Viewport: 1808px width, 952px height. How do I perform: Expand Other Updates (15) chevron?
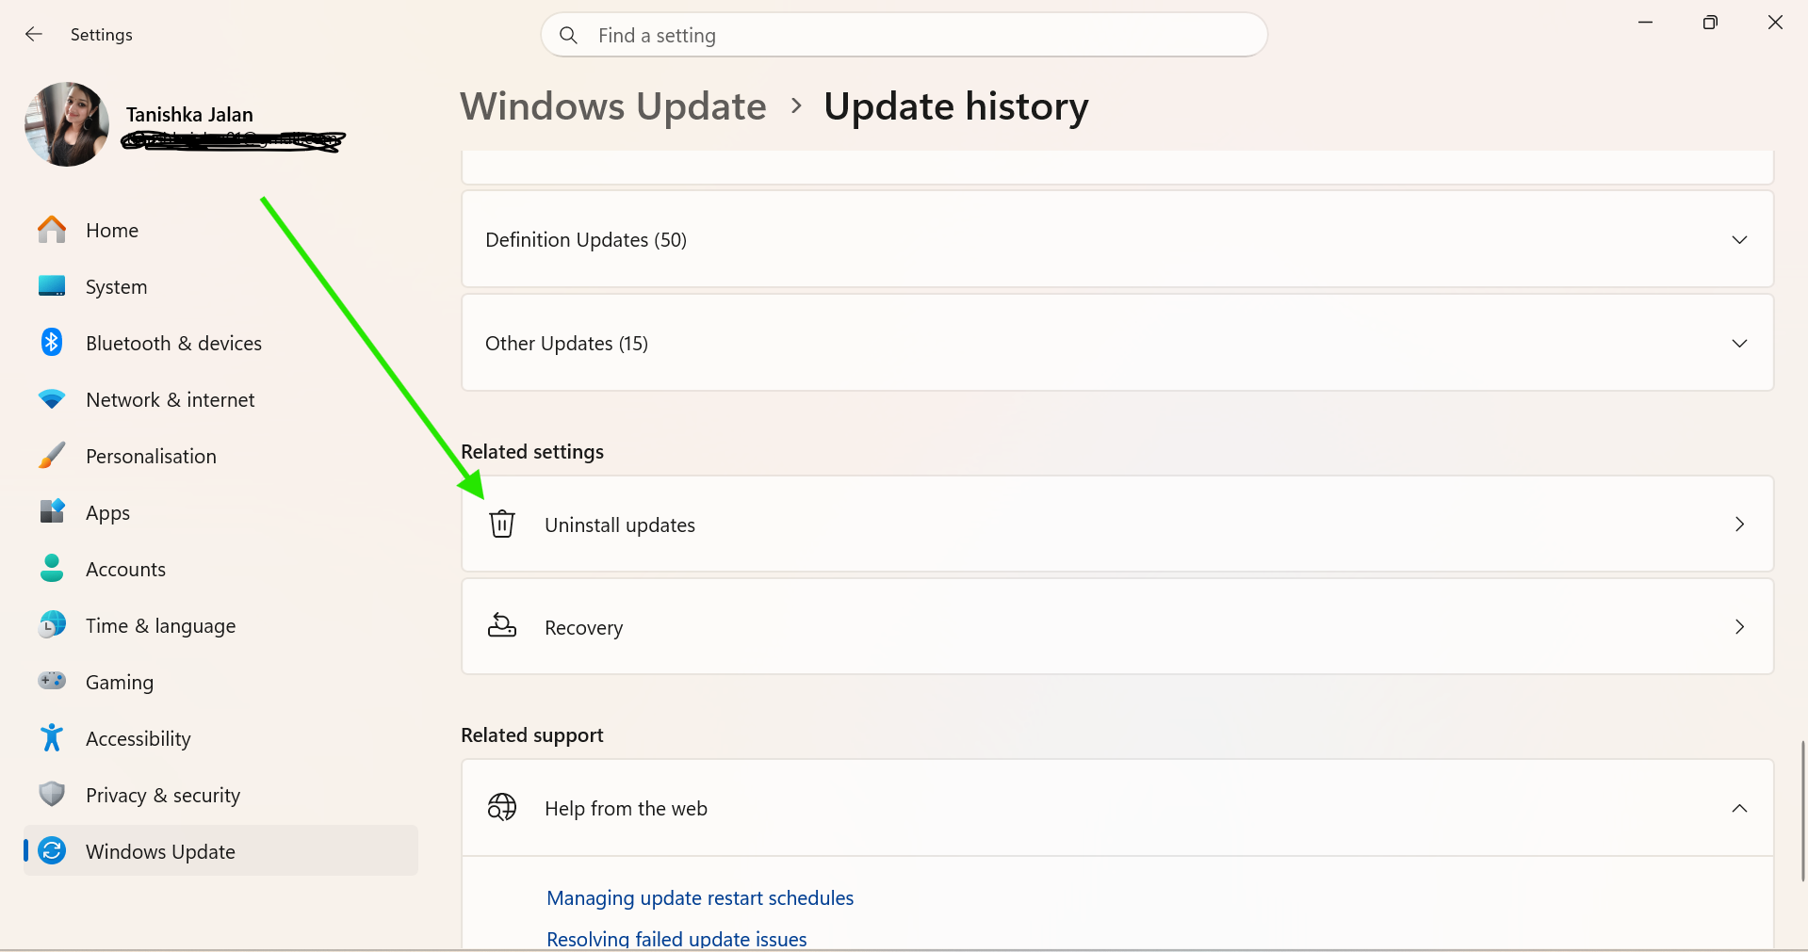[1739, 343]
